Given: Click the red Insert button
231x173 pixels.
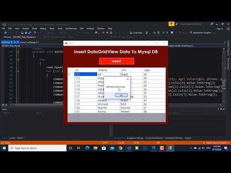Looking at the screenshot, I should [116, 61].
